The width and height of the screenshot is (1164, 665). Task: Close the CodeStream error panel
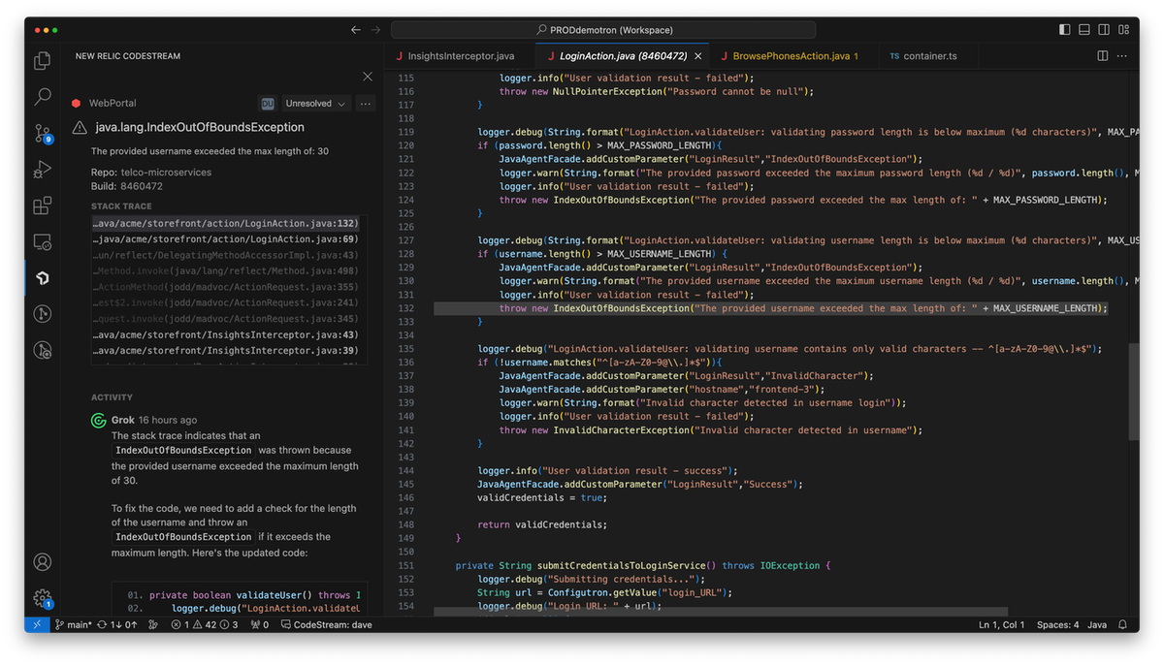[367, 77]
